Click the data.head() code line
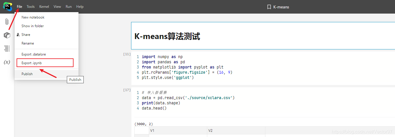This screenshot has width=395, height=137. [154, 108]
